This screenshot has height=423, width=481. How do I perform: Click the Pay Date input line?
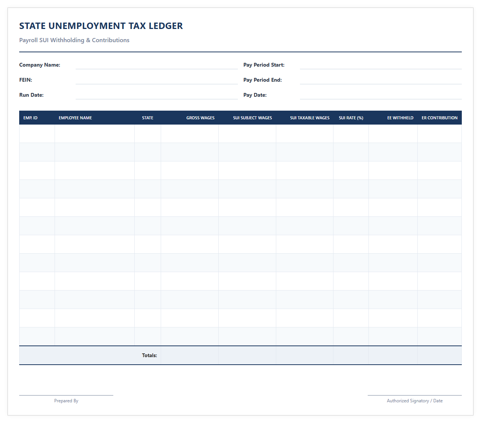tap(381, 95)
